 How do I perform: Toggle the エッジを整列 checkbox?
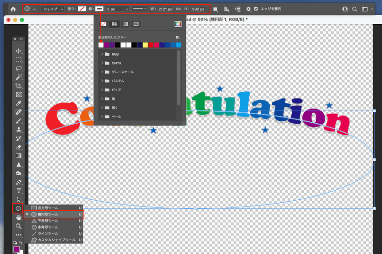tap(256, 9)
